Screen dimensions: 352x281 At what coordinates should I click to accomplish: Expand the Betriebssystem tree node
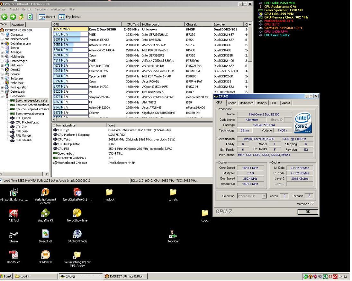(x=2, y=44)
